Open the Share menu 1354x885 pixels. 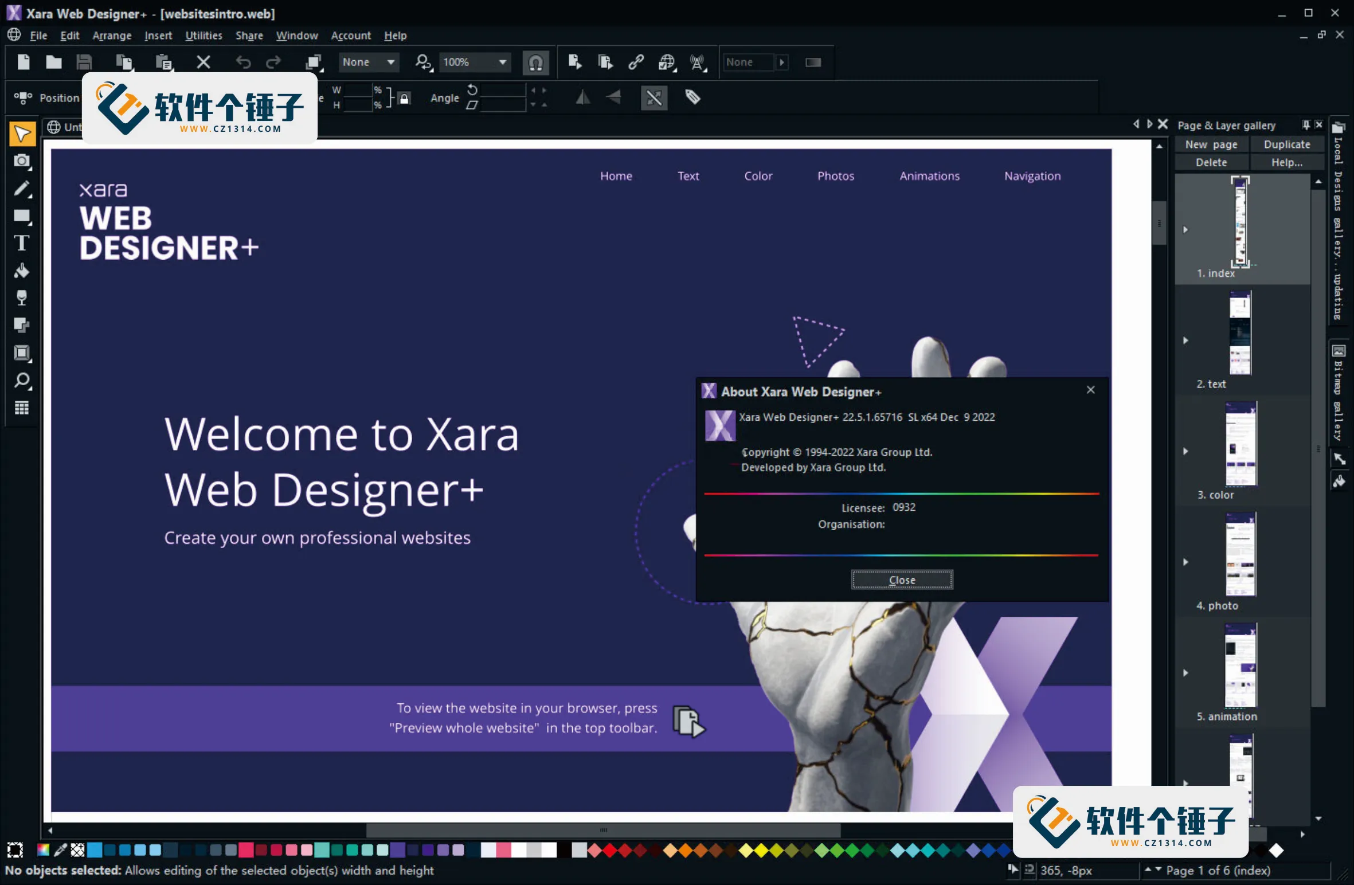249,36
